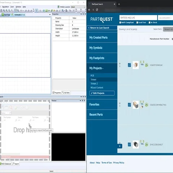173x173 pixels.
Task: Click the browser back arrow
Action: click(89, 10)
